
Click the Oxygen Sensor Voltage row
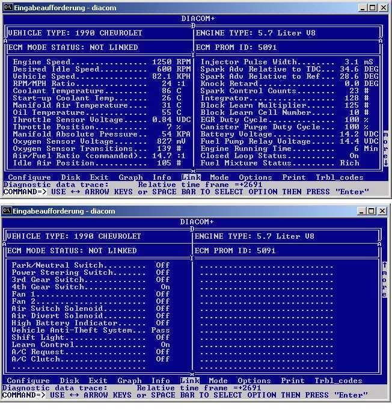click(99, 141)
